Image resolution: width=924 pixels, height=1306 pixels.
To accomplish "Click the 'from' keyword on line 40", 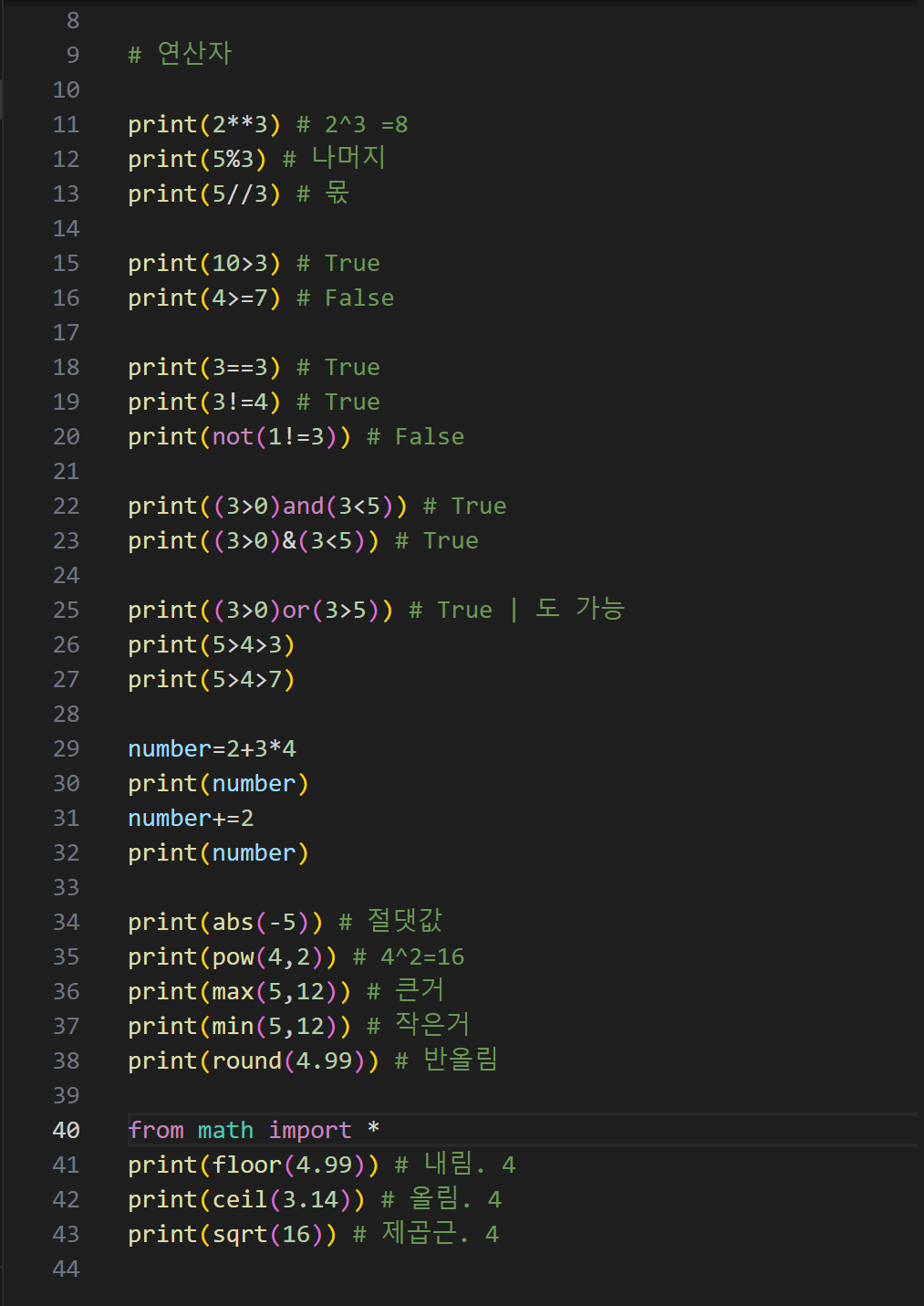I will [x=156, y=1130].
